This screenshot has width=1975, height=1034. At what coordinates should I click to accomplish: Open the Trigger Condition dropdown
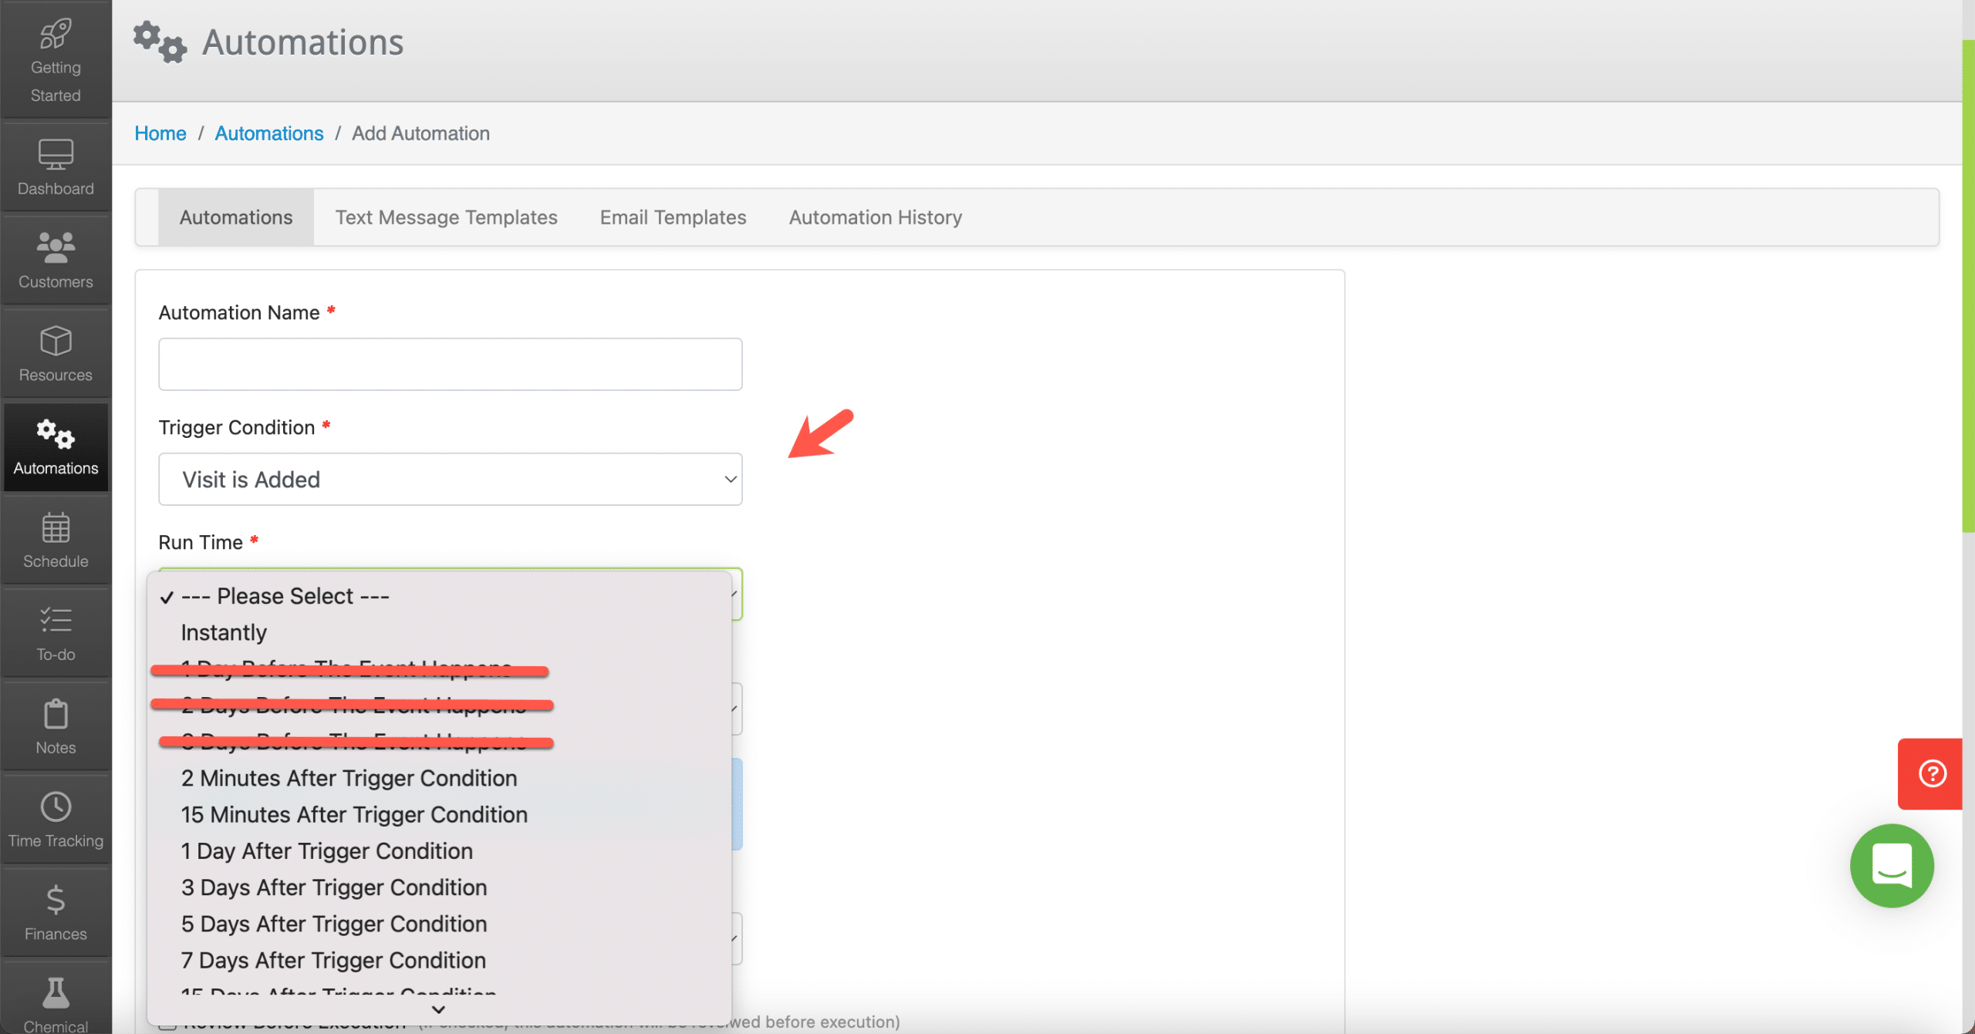pyautogui.click(x=450, y=479)
